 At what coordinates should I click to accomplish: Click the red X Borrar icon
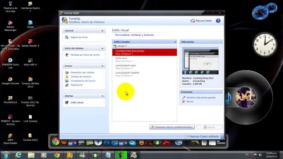click(184, 102)
